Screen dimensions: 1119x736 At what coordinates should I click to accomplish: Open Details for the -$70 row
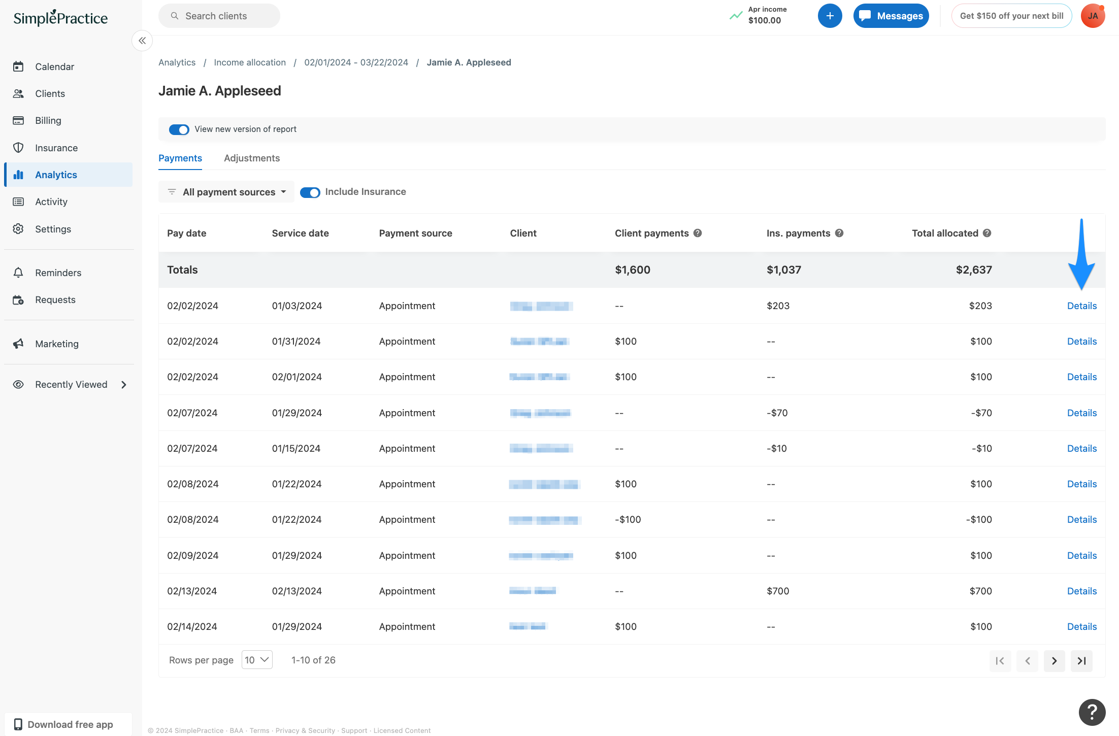coord(1082,413)
